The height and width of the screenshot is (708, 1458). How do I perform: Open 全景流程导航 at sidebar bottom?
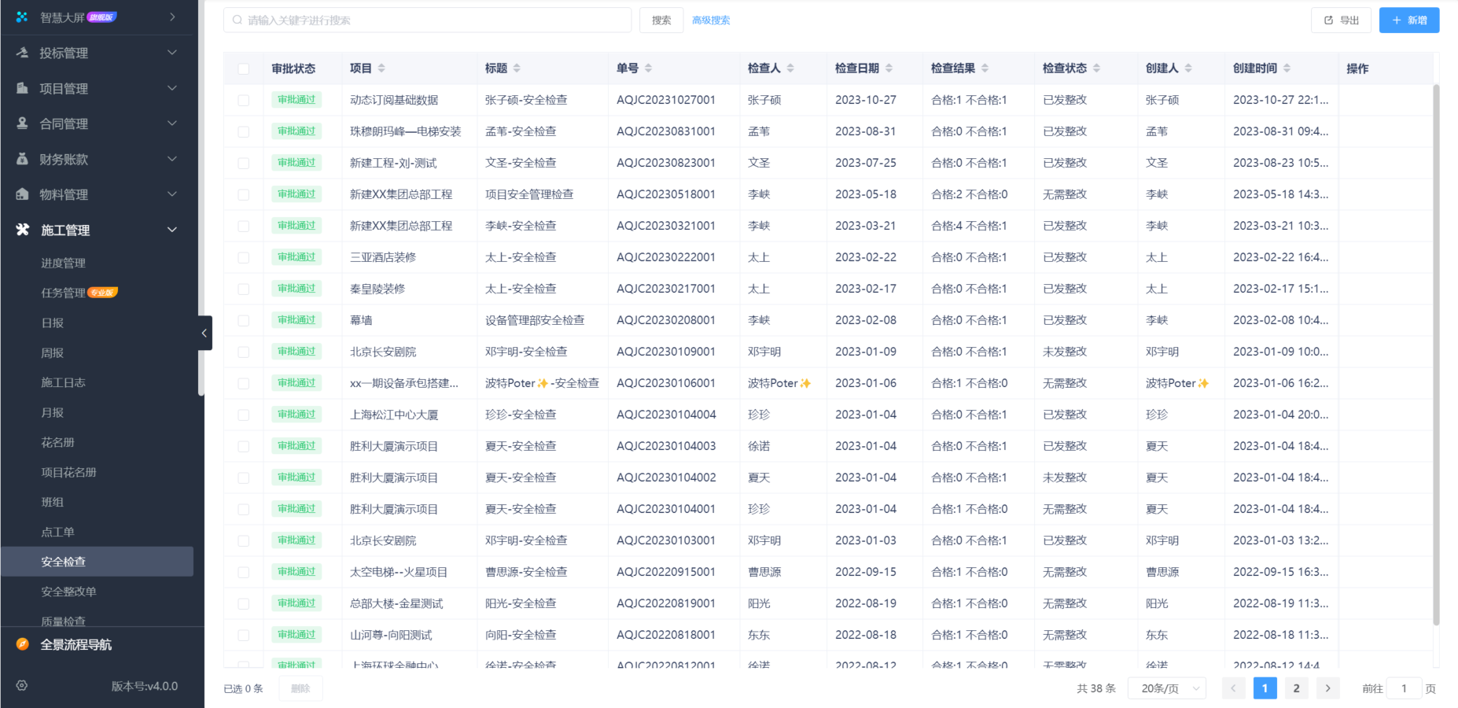click(x=76, y=644)
